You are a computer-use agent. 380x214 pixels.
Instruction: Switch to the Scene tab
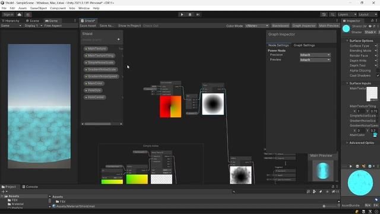[33, 21]
